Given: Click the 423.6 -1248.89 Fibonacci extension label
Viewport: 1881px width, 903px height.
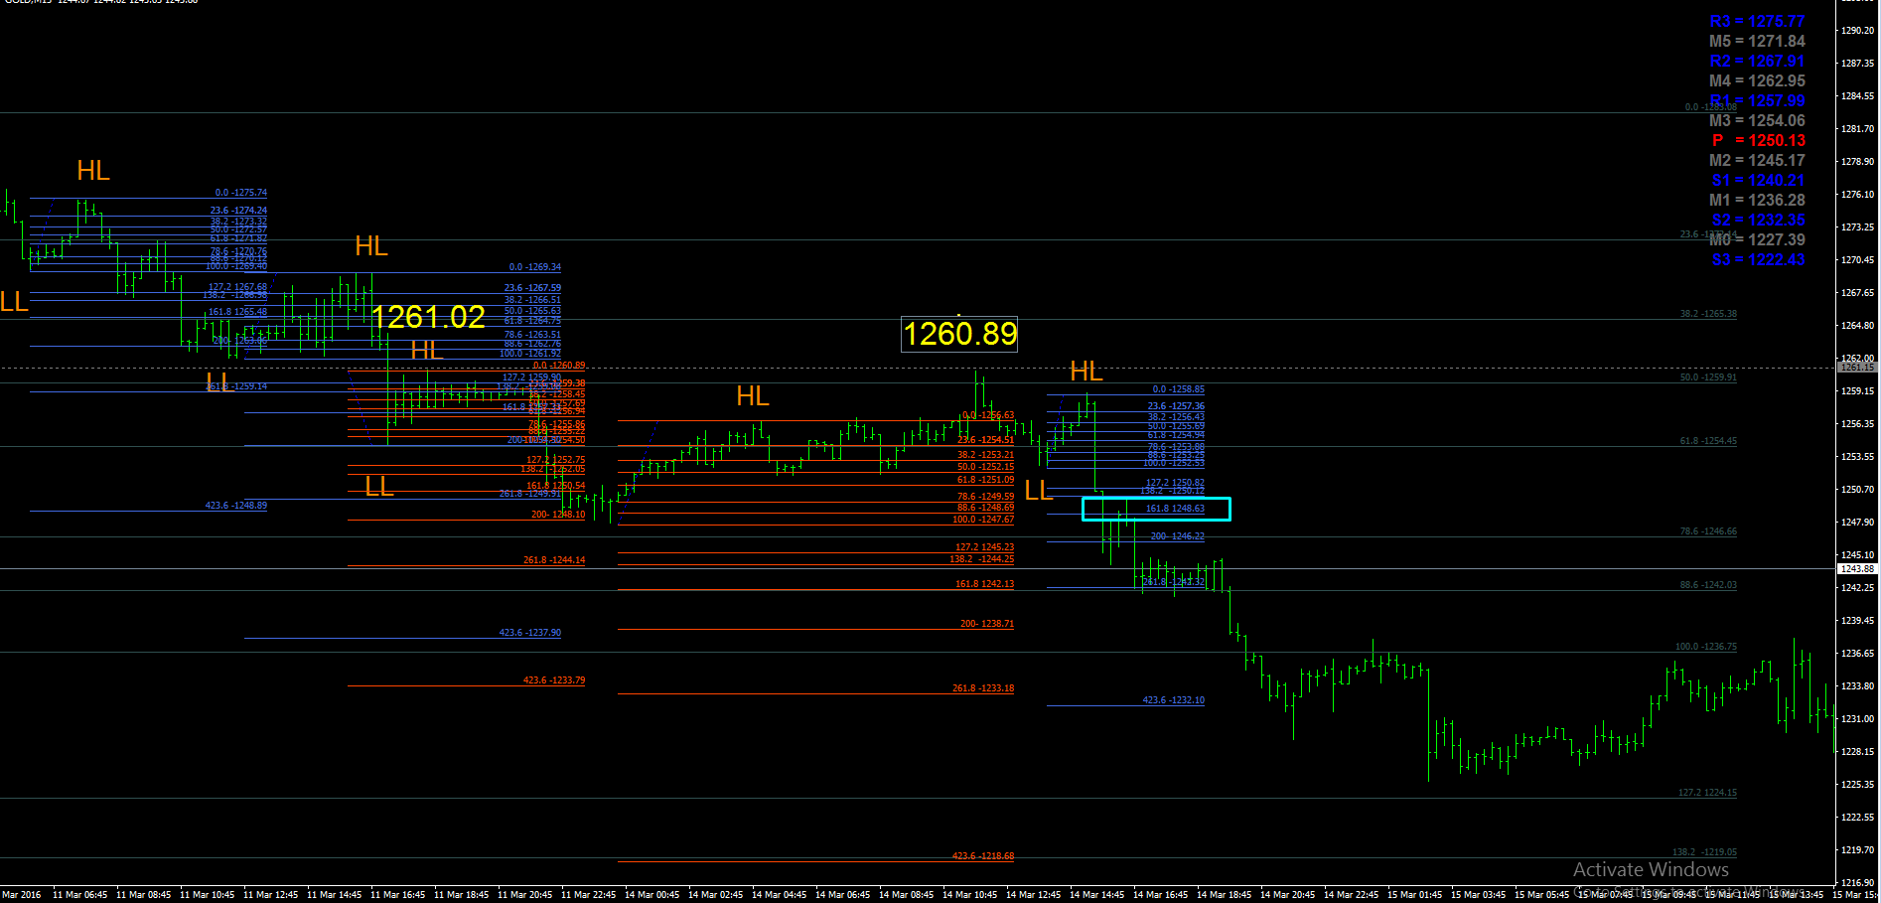Looking at the screenshot, I should (236, 506).
